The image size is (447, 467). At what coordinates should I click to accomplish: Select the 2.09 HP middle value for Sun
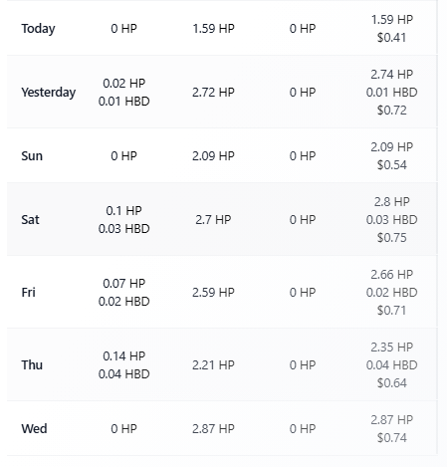click(x=213, y=156)
